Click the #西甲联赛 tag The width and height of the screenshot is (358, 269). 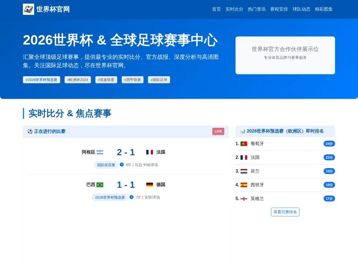pos(132,80)
